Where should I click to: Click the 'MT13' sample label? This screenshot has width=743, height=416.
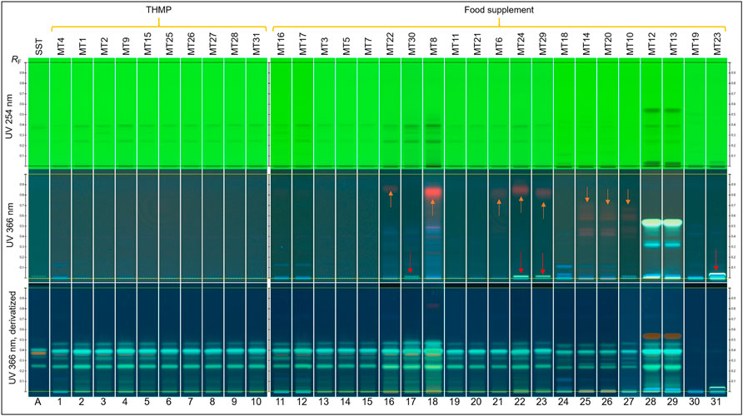[673, 44]
